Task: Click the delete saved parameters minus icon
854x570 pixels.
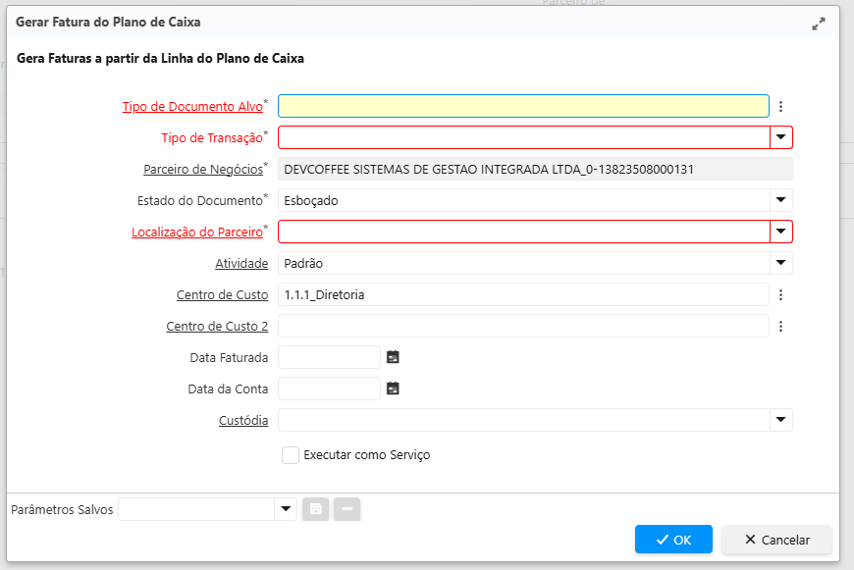Action: [347, 509]
